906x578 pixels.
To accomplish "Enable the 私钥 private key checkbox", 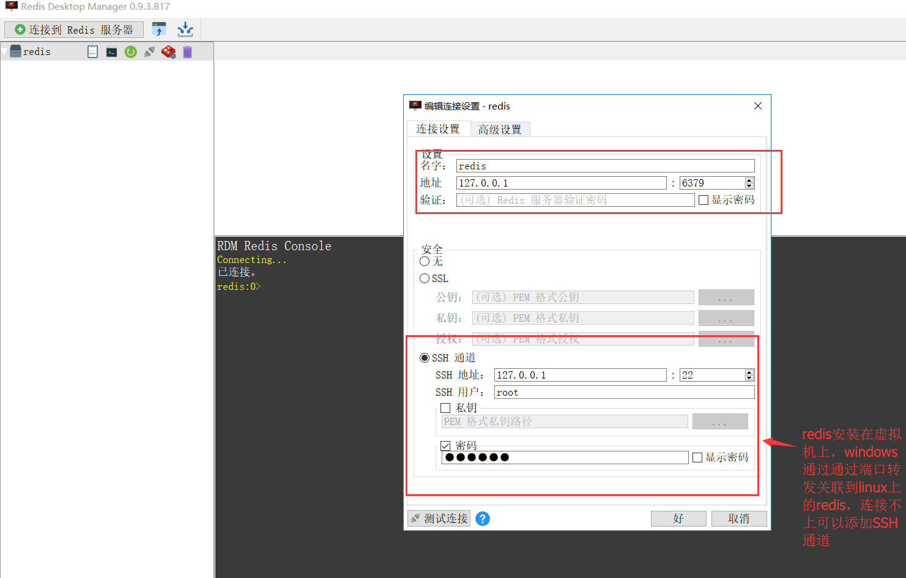I will [445, 408].
